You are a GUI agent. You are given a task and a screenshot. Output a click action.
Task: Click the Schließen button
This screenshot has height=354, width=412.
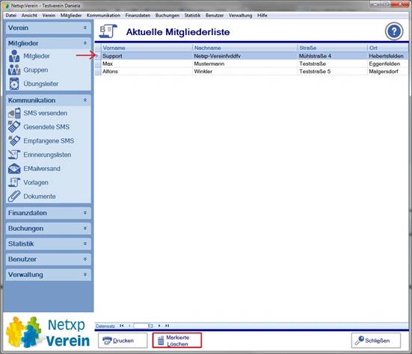pos(376,341)
